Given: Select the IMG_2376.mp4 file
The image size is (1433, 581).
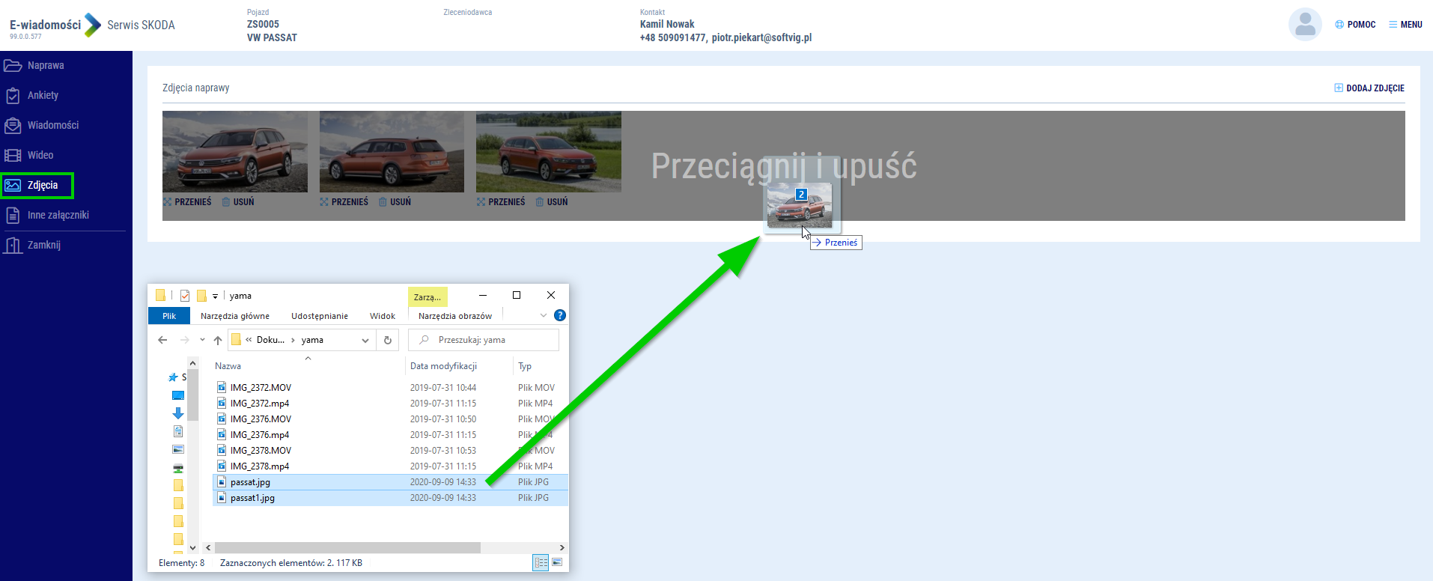Looking at the screenshot, I should [259, 435].
